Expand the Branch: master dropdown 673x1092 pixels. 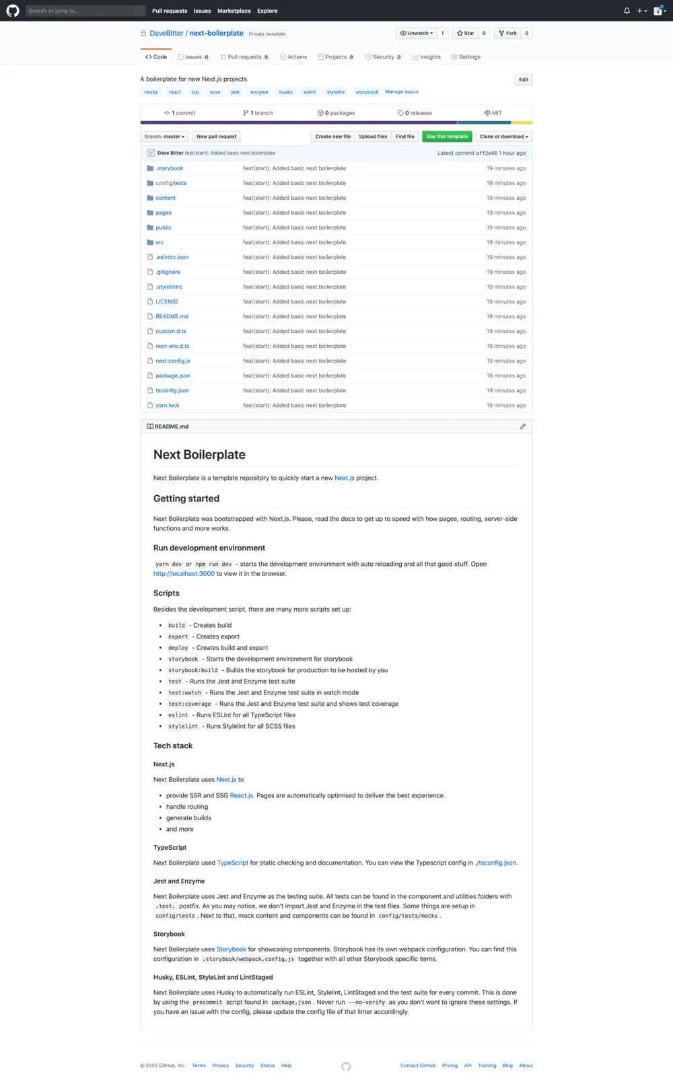point(164,137)
